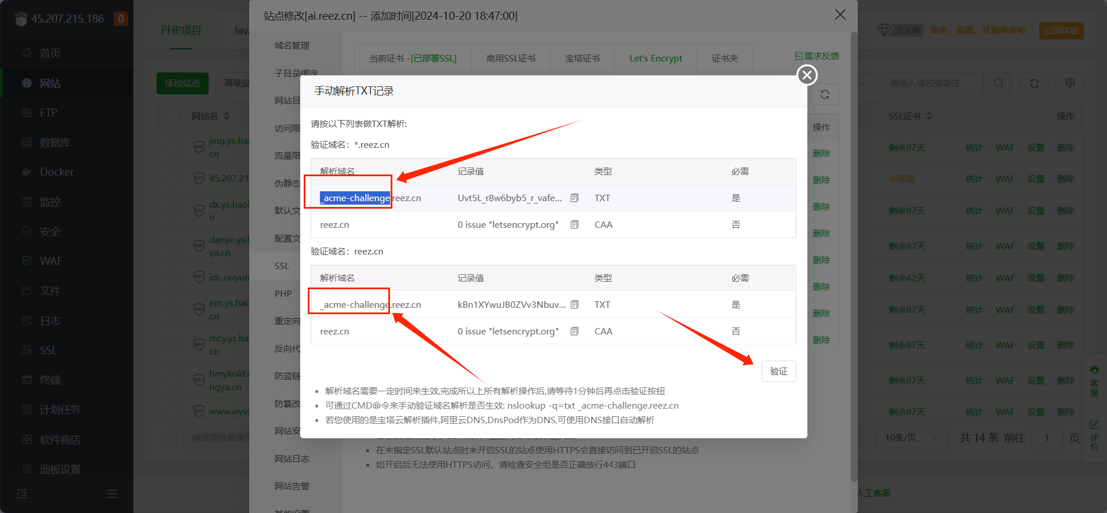
Task: Copy the TXT record value kBn1XYwu
Action: tap(574, 305)
